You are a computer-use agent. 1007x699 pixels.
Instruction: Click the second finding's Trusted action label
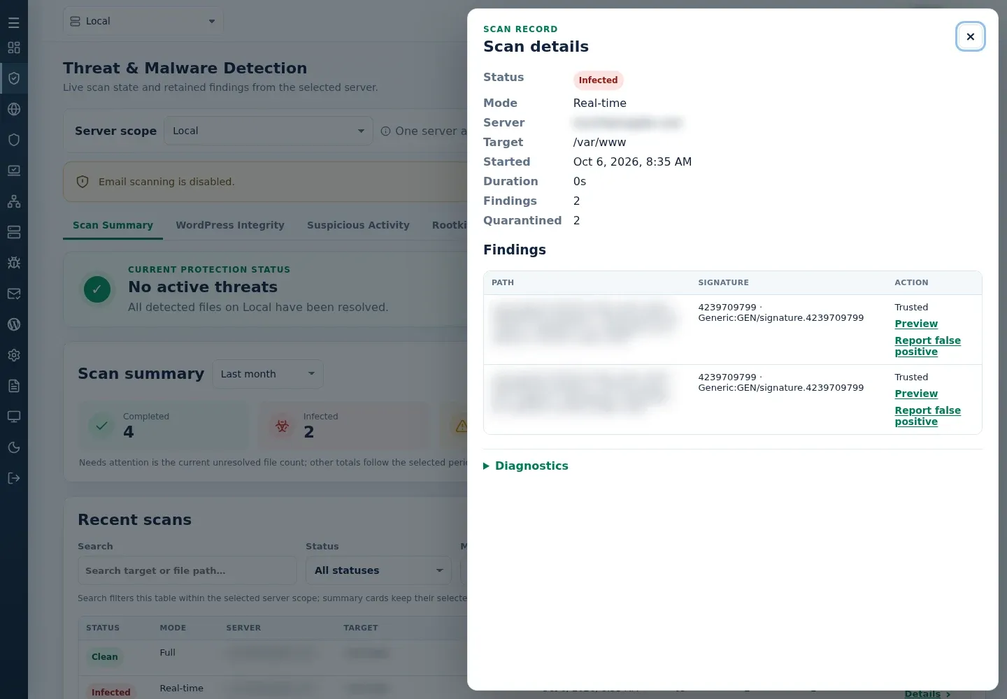tap(911, 377)
